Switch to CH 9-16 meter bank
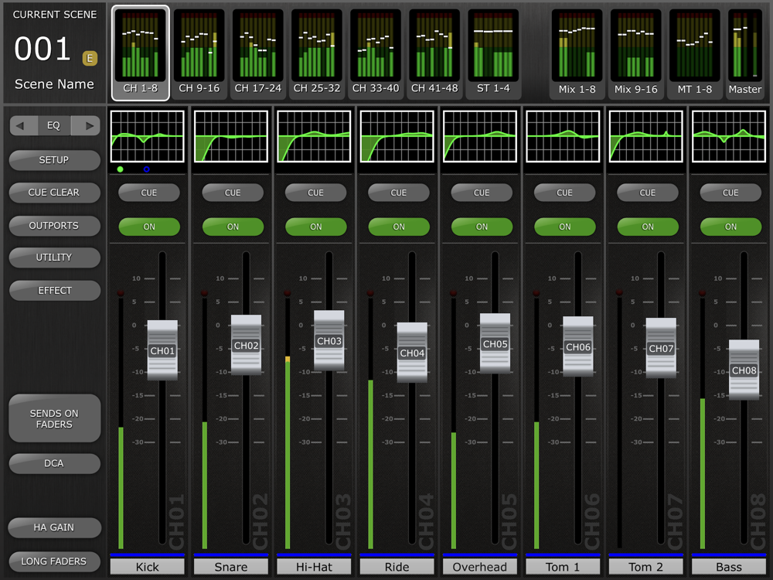 pos(199,53)
